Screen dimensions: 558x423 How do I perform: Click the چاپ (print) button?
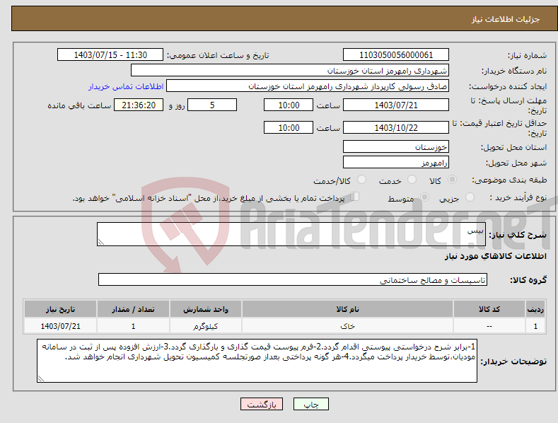coord(310,404)
